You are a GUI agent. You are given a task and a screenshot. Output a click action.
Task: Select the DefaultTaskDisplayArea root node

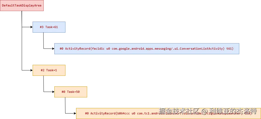[22, 5]
